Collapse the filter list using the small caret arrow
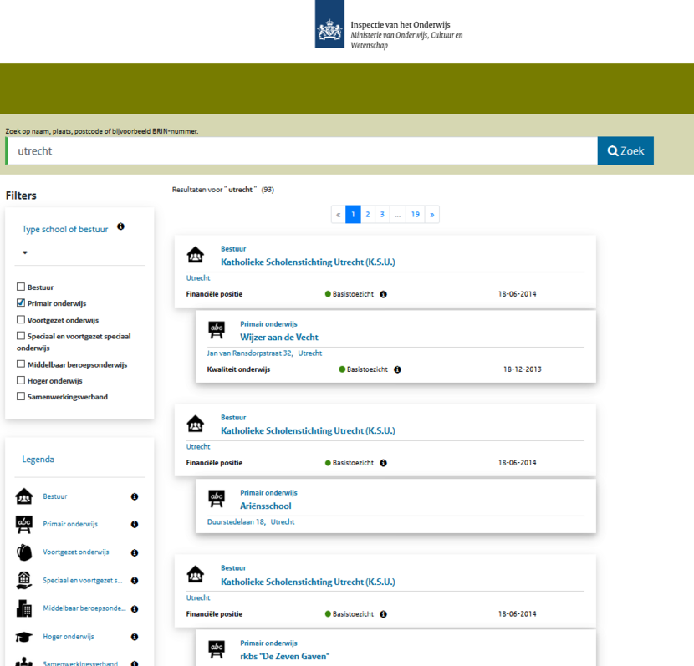Screen dimensions: 694x666 [25, 252]
